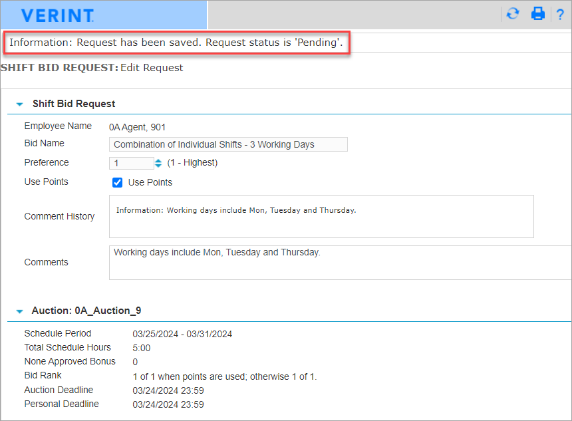Collapse the Shift Bid Request section
Viewport: 572px width, 421px height.
19,104
